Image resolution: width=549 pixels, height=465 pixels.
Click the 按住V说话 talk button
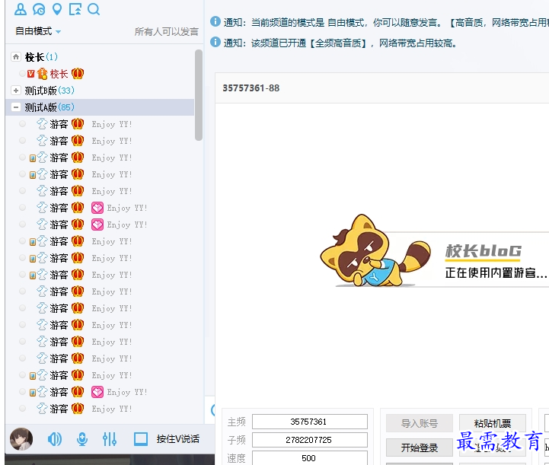coord(178,439)
